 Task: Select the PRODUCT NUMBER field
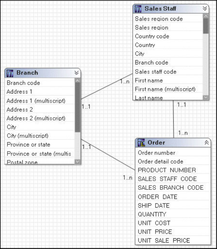click(167, 170)
